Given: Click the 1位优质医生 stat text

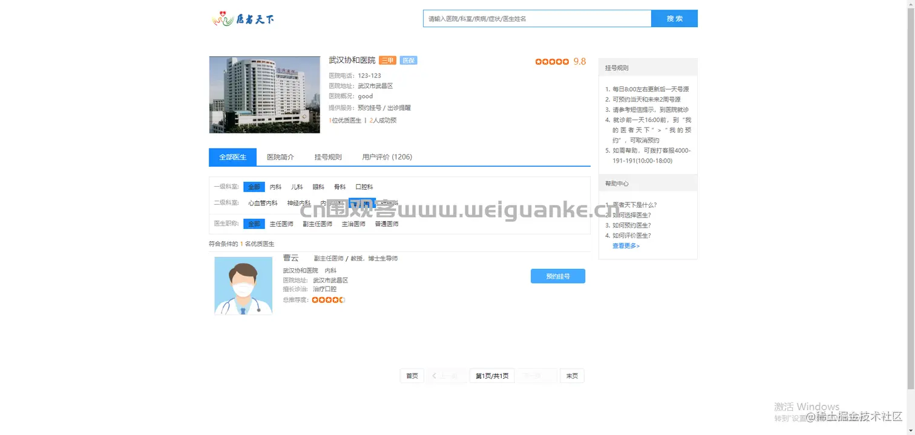Looking at the screenshot, I should pyautogui.click(x=345, y=121).
